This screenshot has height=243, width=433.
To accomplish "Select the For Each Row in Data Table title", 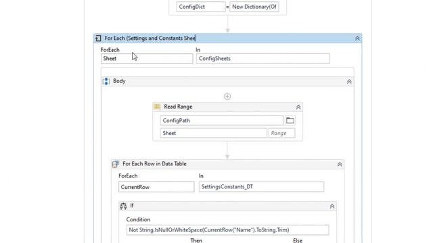I will 154,163.
